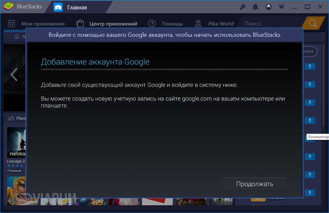Click the vertical scrollbar on right side

coord(323,87)
